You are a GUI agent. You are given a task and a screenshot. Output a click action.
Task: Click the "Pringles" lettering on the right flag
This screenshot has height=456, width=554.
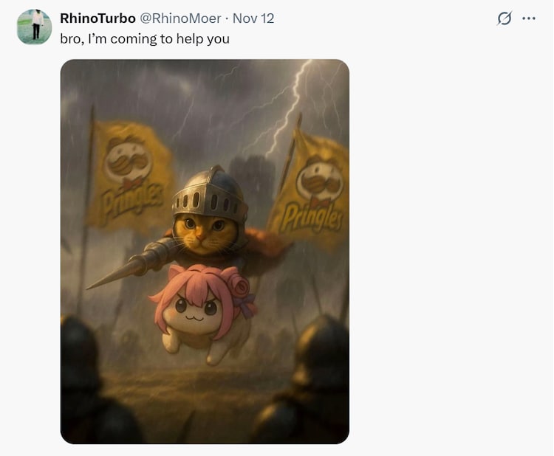click(314, 216)
